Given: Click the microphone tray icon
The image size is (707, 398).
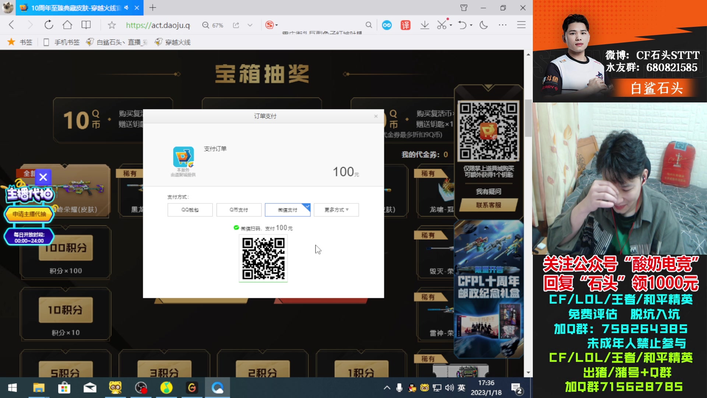Looking at the screenshot, I should (399, 388).
